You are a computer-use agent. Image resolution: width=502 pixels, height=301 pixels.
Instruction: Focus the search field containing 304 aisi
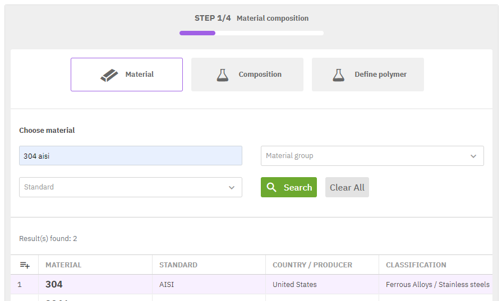130,156
